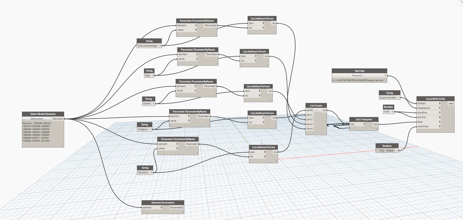Expand element port chevron on Element.Parameters node
Viewport: 463px width, 220px height.
(161, 208)
